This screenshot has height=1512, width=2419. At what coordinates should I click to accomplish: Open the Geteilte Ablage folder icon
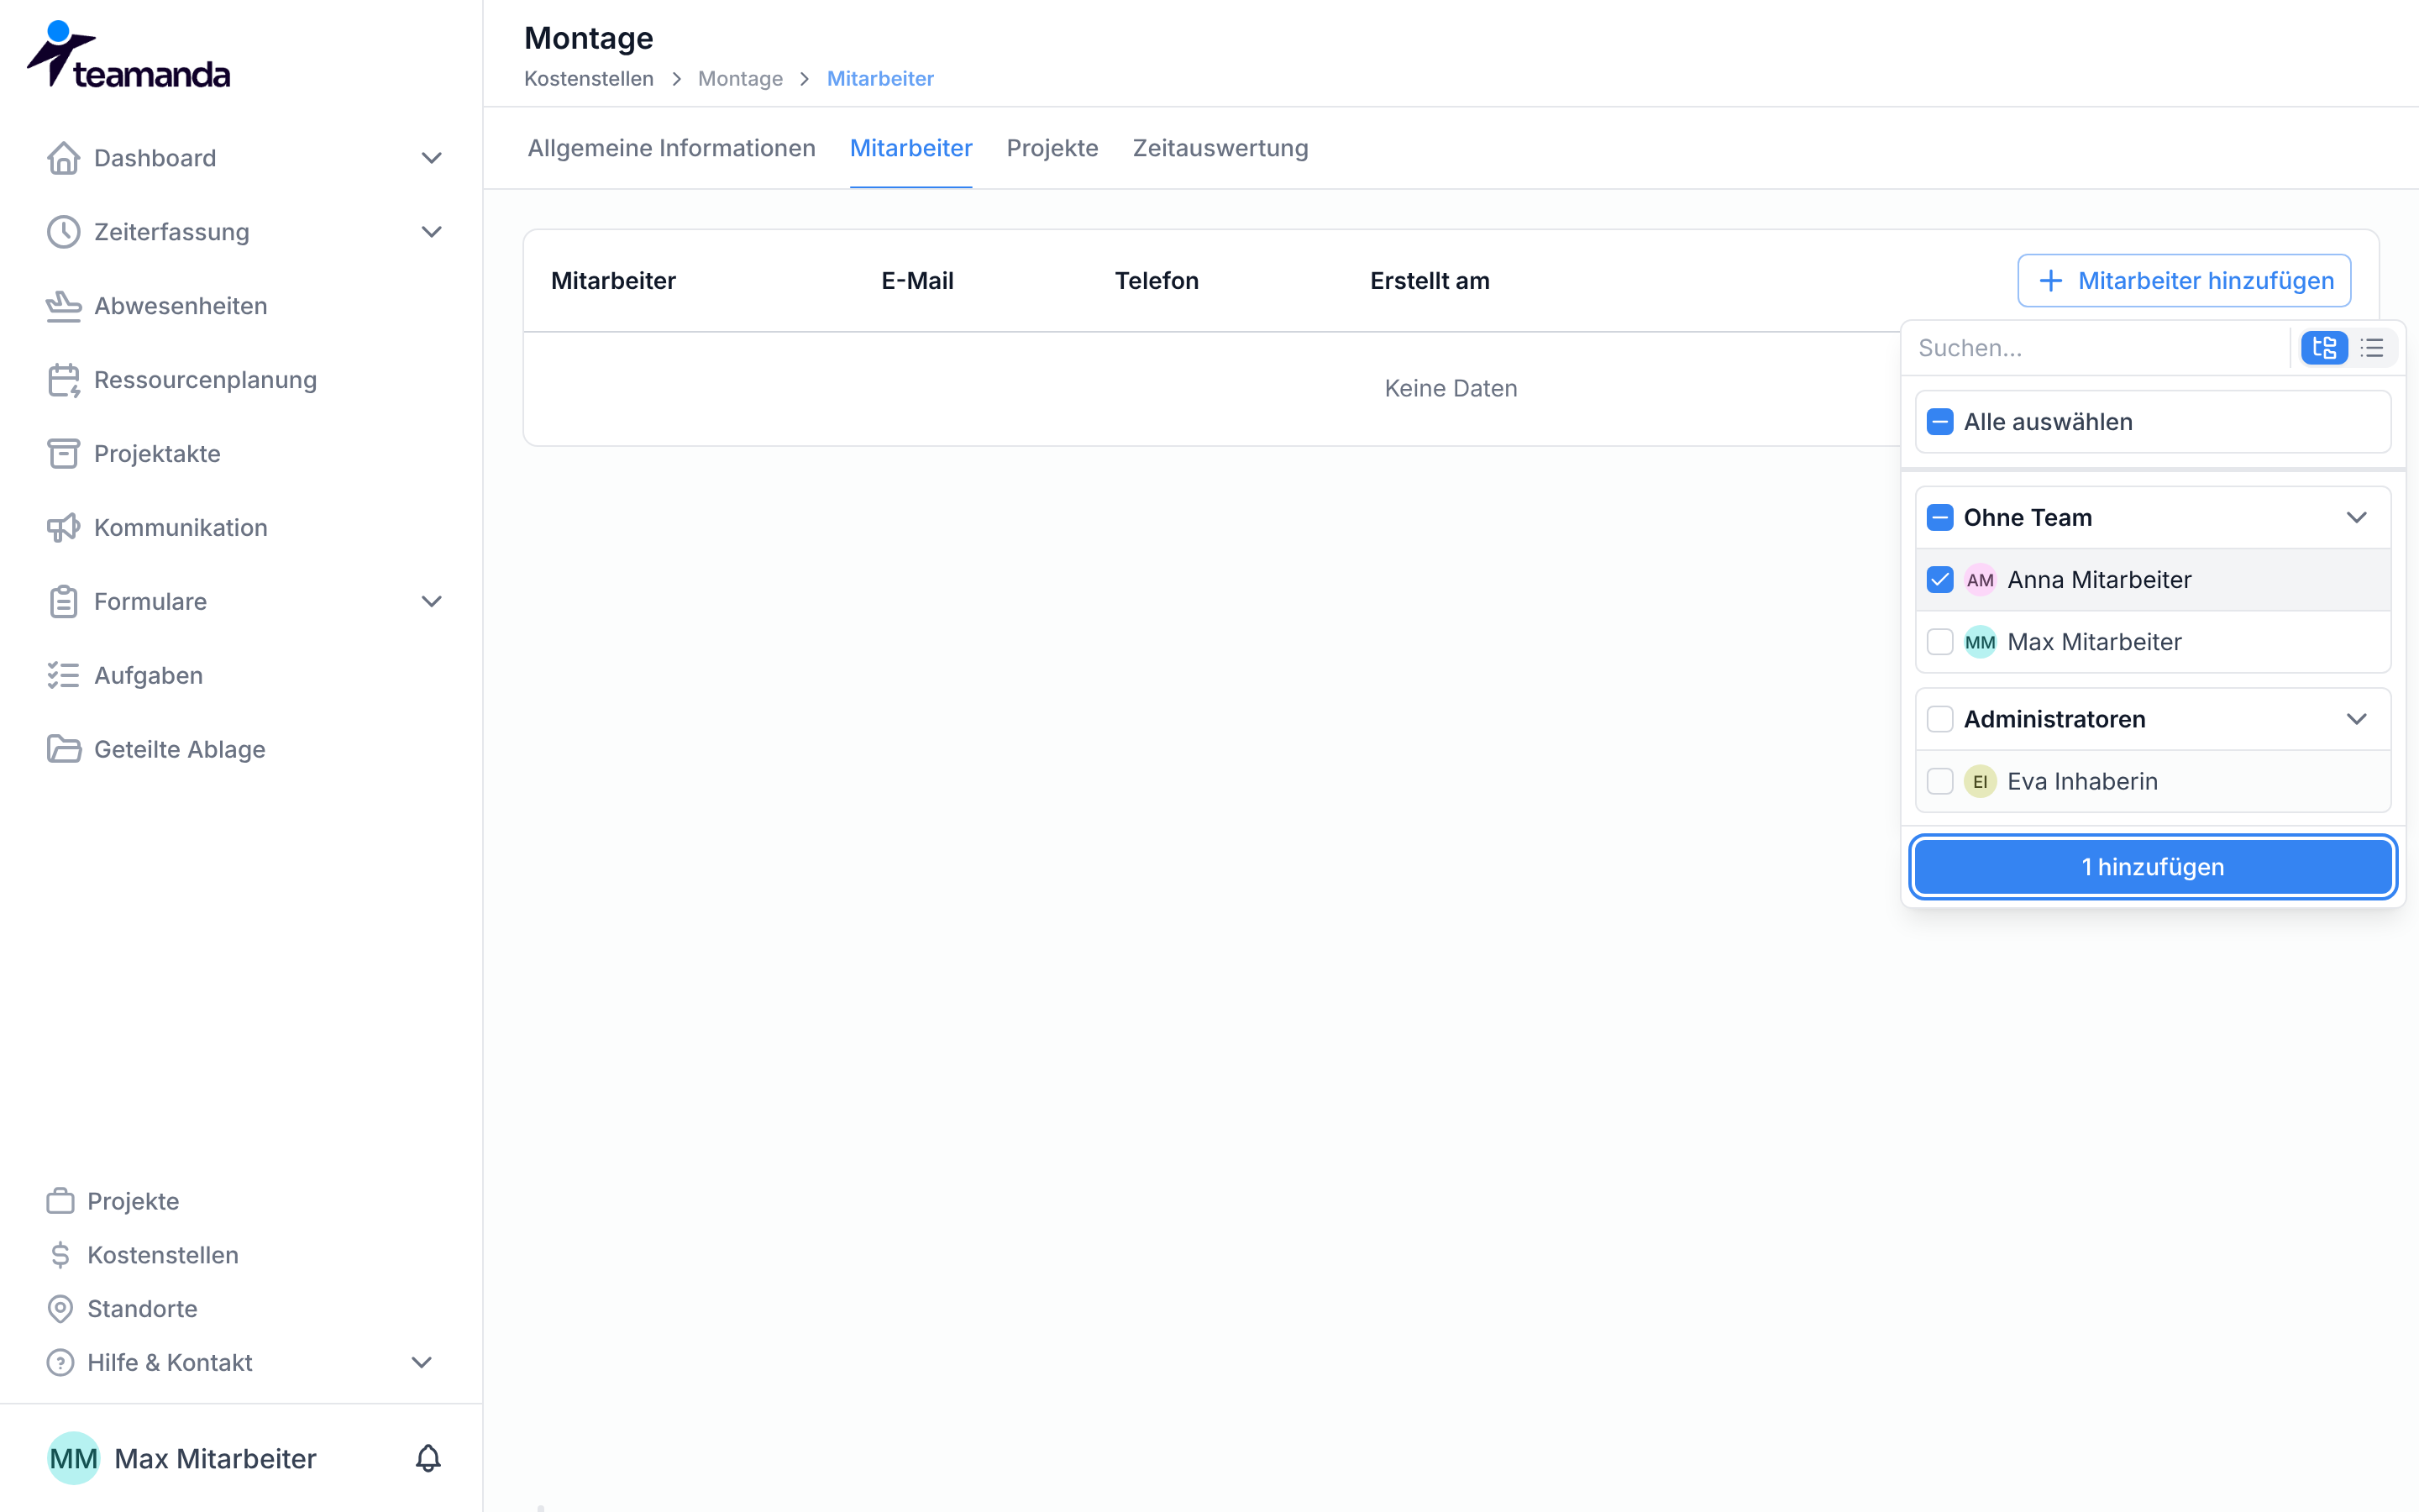coord(63,749)
